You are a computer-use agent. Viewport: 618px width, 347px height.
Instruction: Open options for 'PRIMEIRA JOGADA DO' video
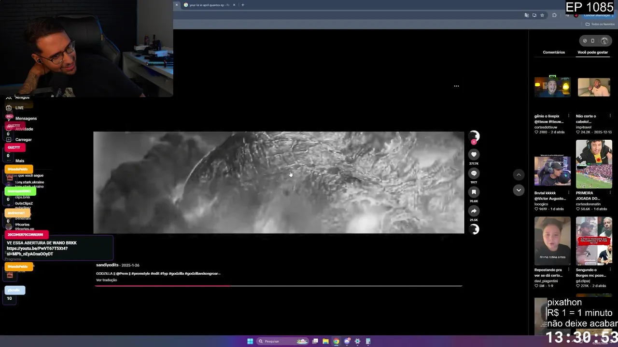point(610,193)
